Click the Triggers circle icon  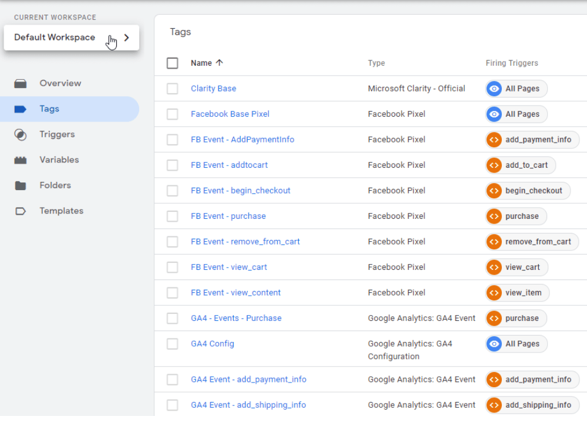click(x=20, y=135)
